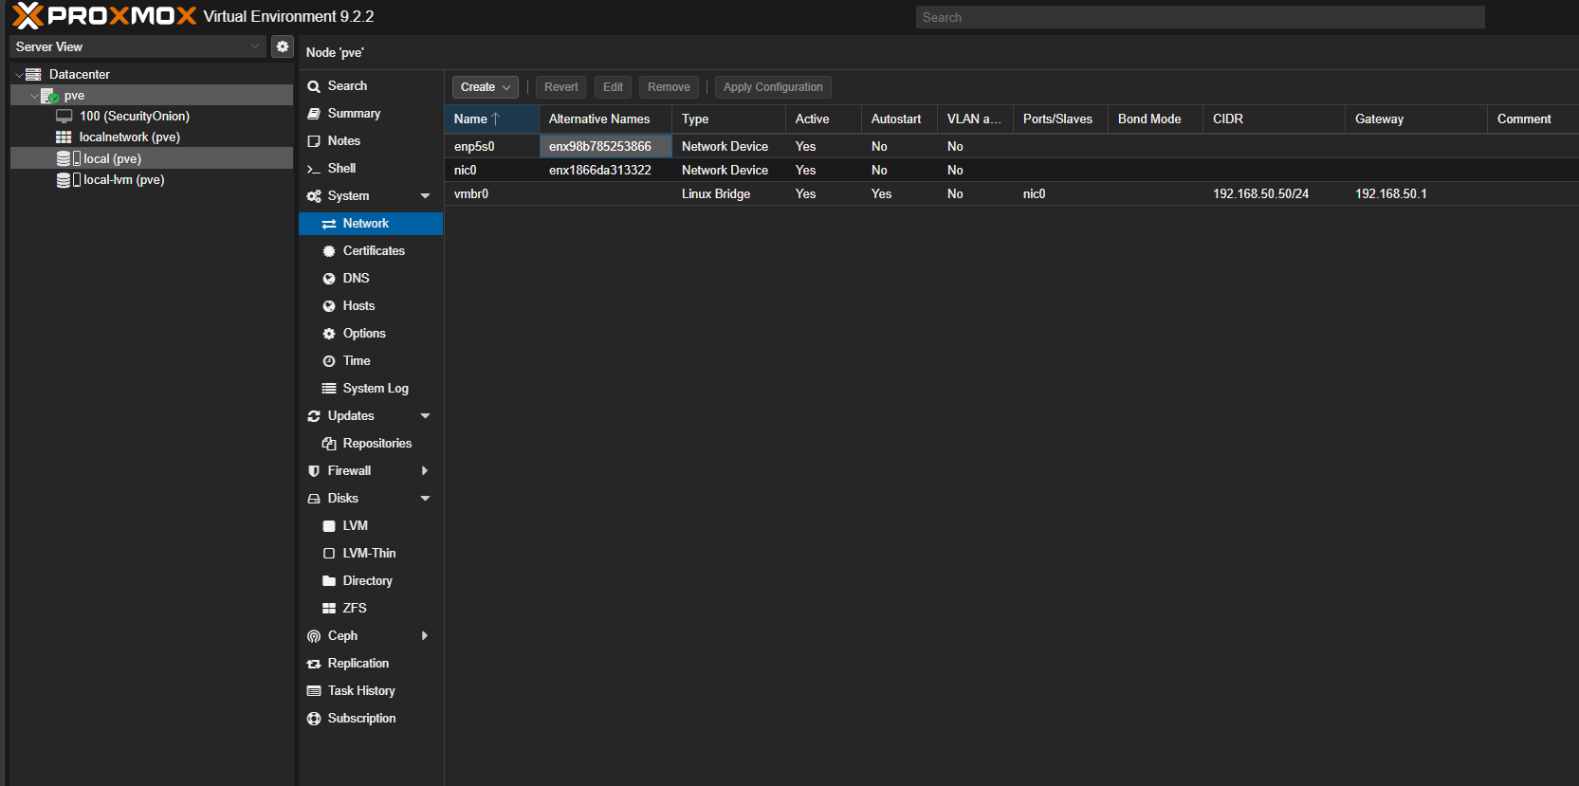Click the pve node icon
The width and height of the screenshot is (1579, 786).
coord(49,96)
